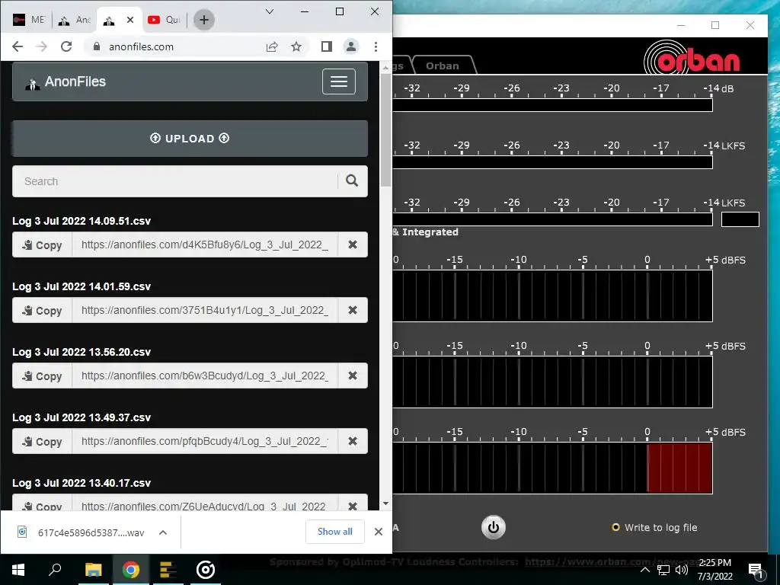Show hidden tray icons

(644, 570)
